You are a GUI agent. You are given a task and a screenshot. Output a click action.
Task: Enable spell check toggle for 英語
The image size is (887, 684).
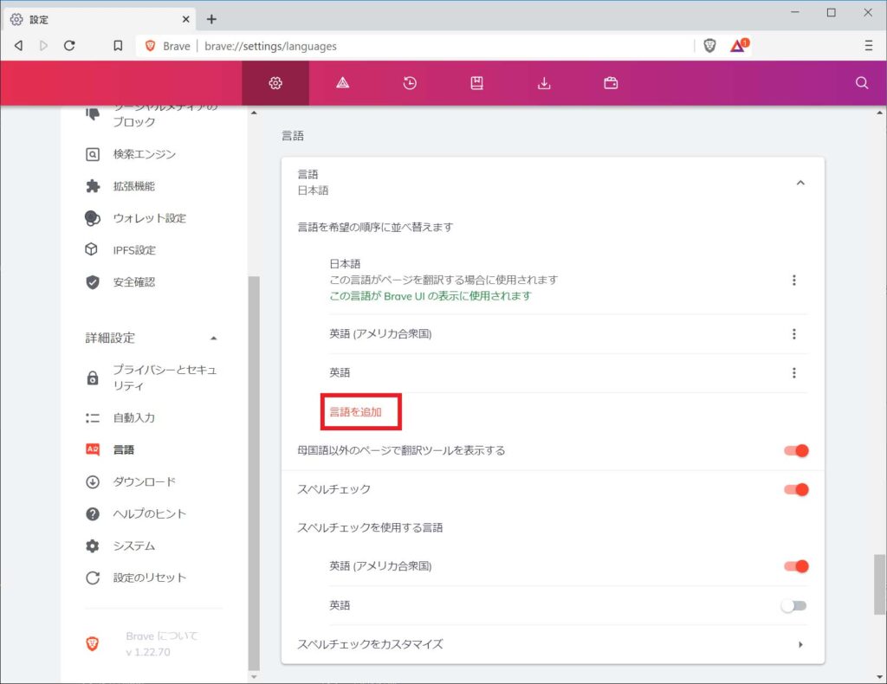[x=793, y=606]
